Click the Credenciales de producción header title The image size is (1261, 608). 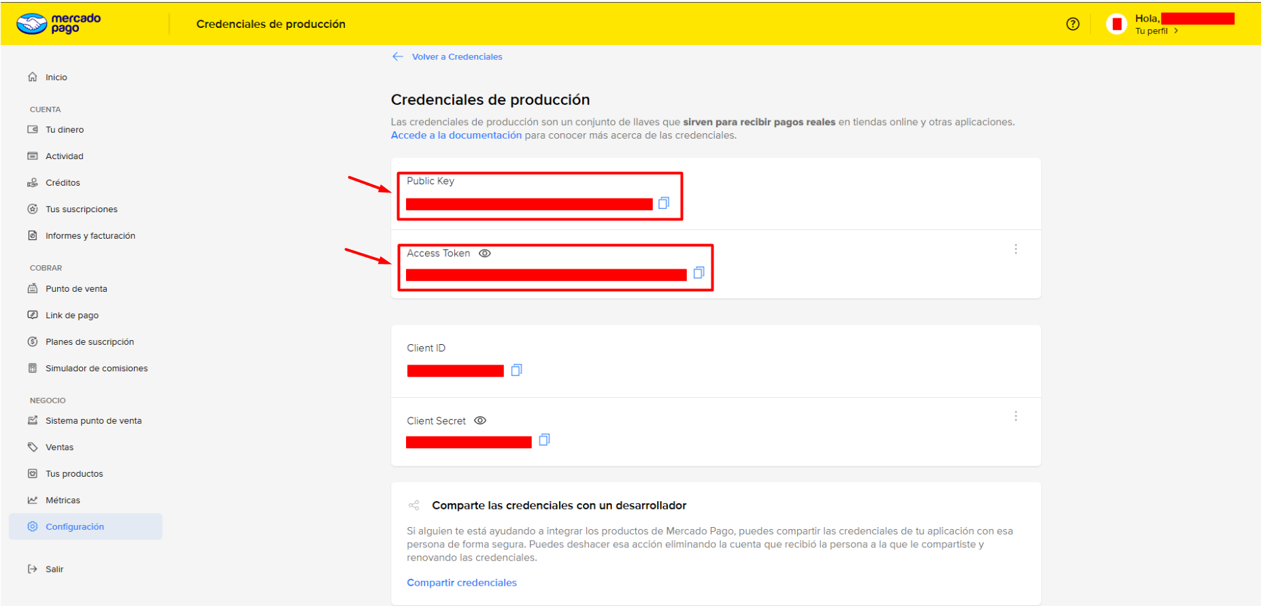(271, 24)
